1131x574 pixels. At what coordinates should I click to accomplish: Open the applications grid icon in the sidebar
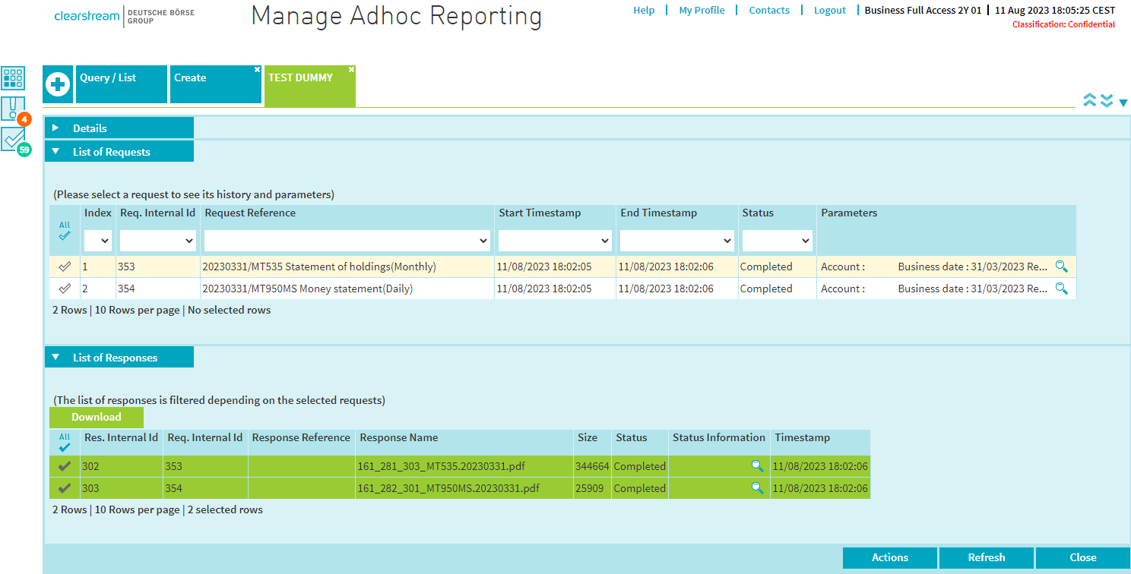[13, 78]
